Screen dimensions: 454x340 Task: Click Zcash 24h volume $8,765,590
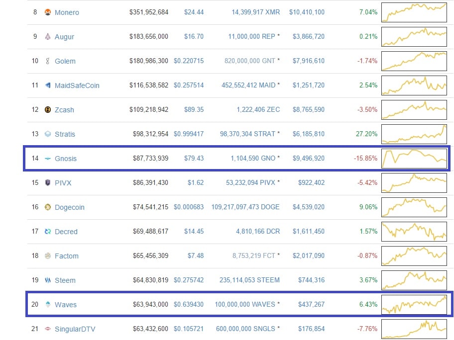[x=307, y=109]
